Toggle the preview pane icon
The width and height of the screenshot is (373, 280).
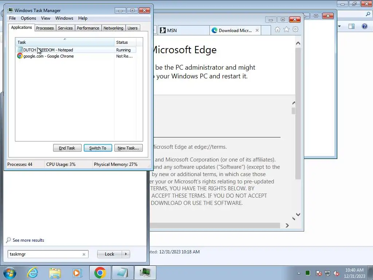(x=352, y=26)
